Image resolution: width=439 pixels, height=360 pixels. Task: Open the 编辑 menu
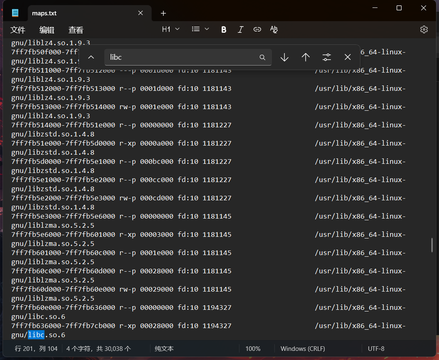click(x=47, y=29)
